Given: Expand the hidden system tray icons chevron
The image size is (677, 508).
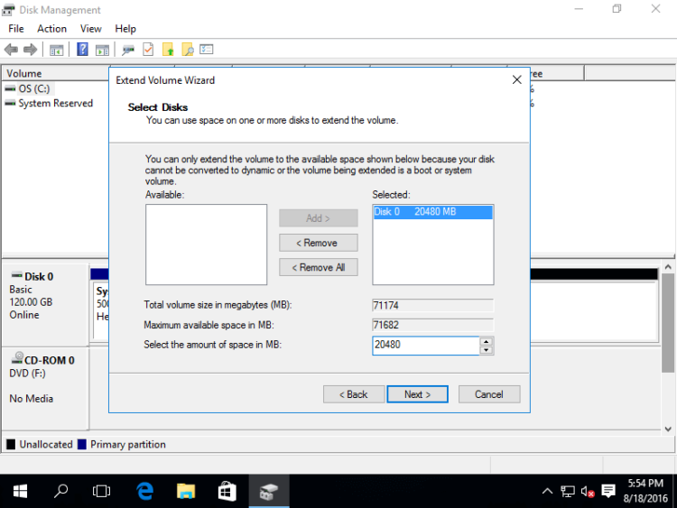Looking at the screenshot, I should click(547, 492).
